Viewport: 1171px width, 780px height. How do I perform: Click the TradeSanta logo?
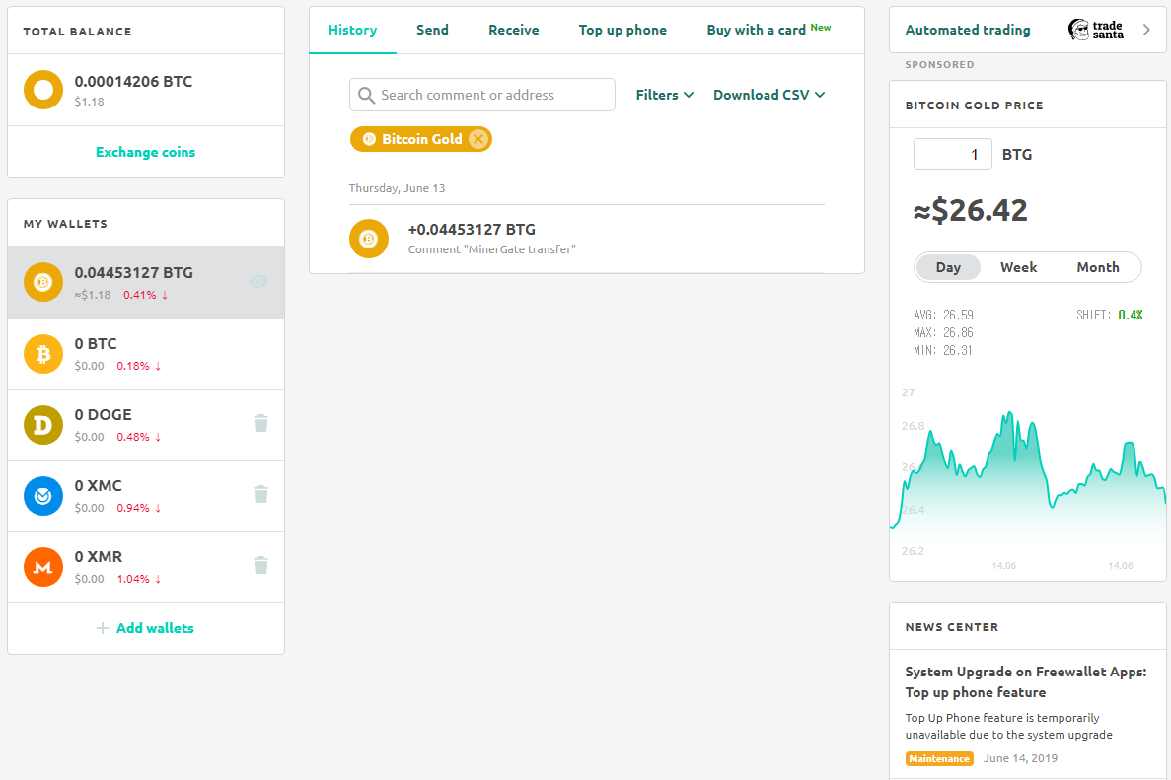(1096, 30)
